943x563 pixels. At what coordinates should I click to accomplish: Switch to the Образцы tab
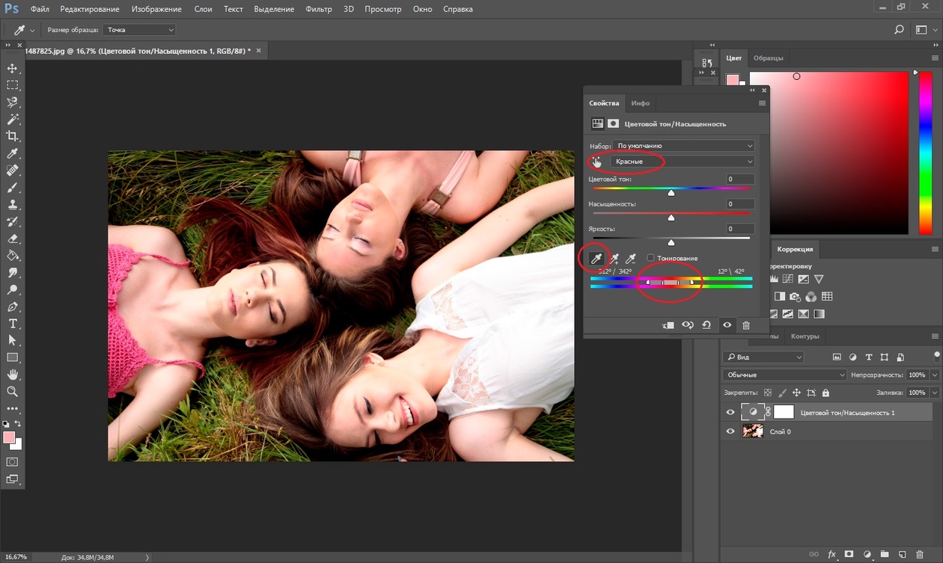(x=768, y=58)
